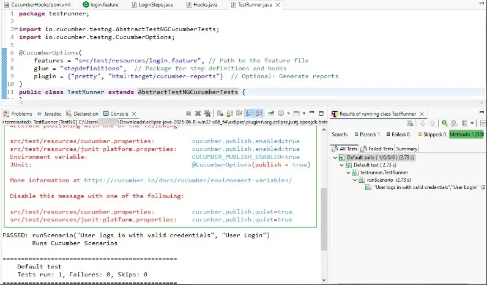
Task: Maximize the Console panel
Action: pos(321,113)
